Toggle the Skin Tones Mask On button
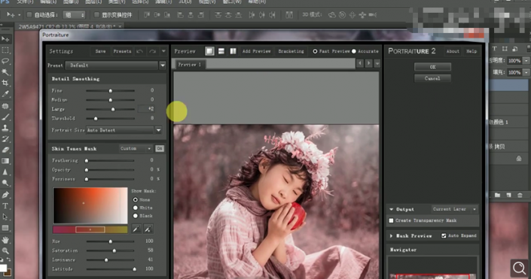Screen dimensions: 531x279 point(160,148)
